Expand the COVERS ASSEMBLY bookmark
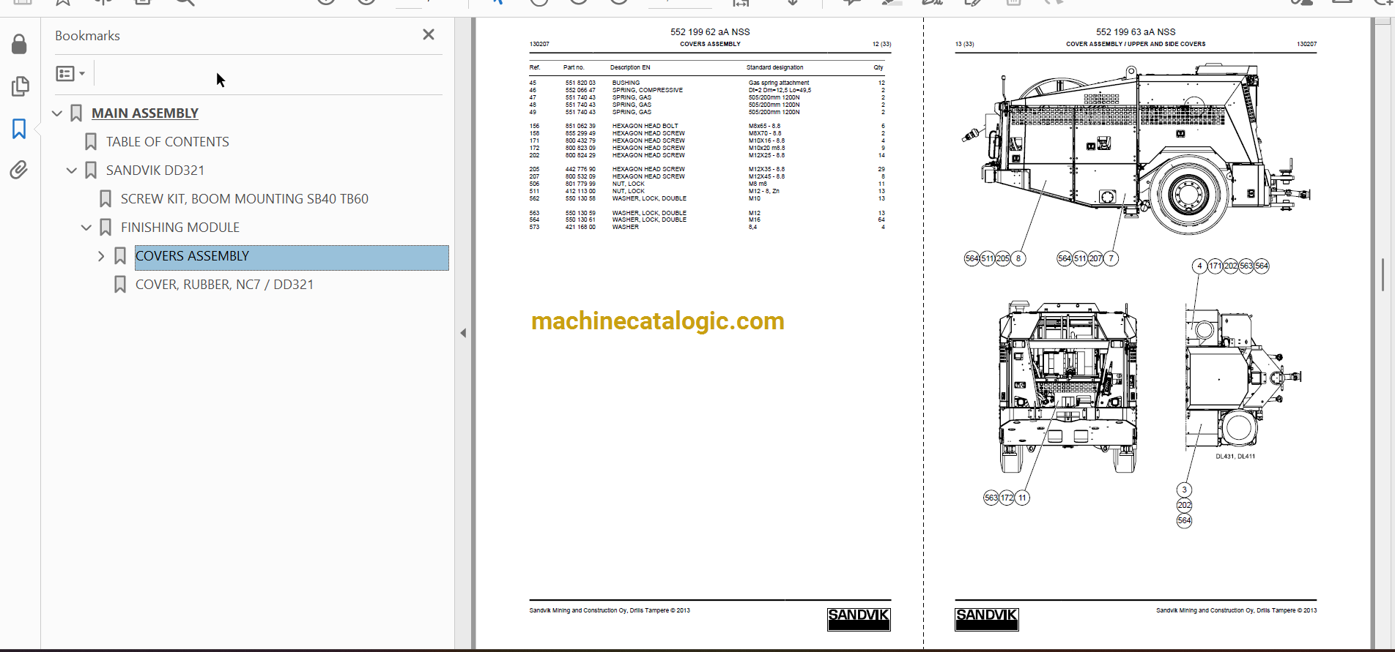This screenshot has width=1395, height=652. [x=101, y=256]
